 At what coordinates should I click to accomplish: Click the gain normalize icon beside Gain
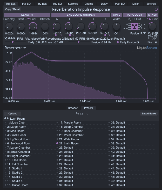(x=149, y=19)
